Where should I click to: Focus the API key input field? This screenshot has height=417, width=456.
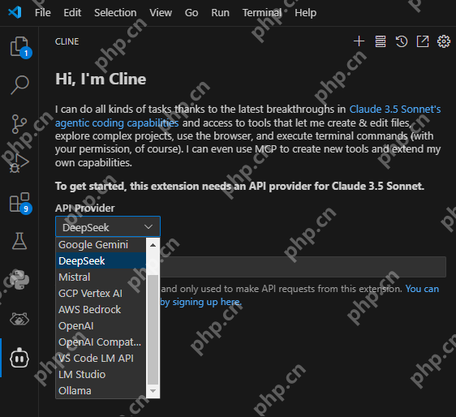tap(303, 267)
